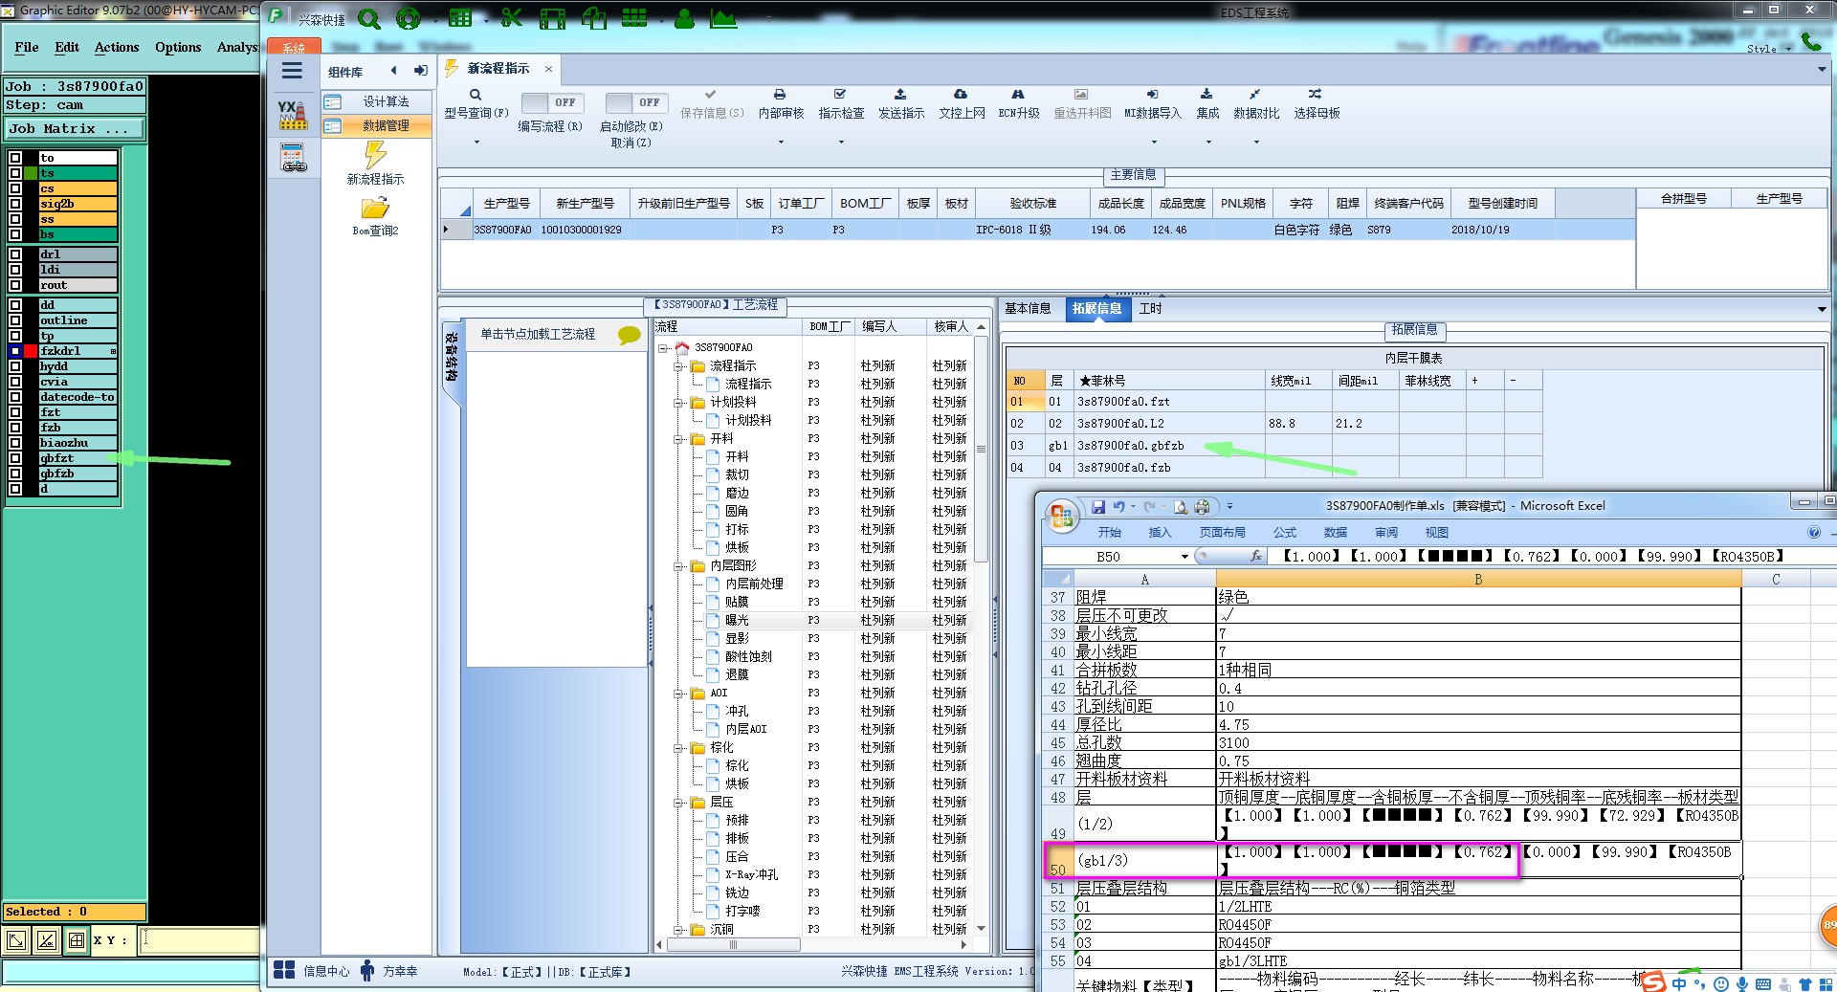Image resolution: width=1837 pixels, height=992 pixels.
Task: Tick the checkbox for the outline layer
Action: tap(15, 320)
